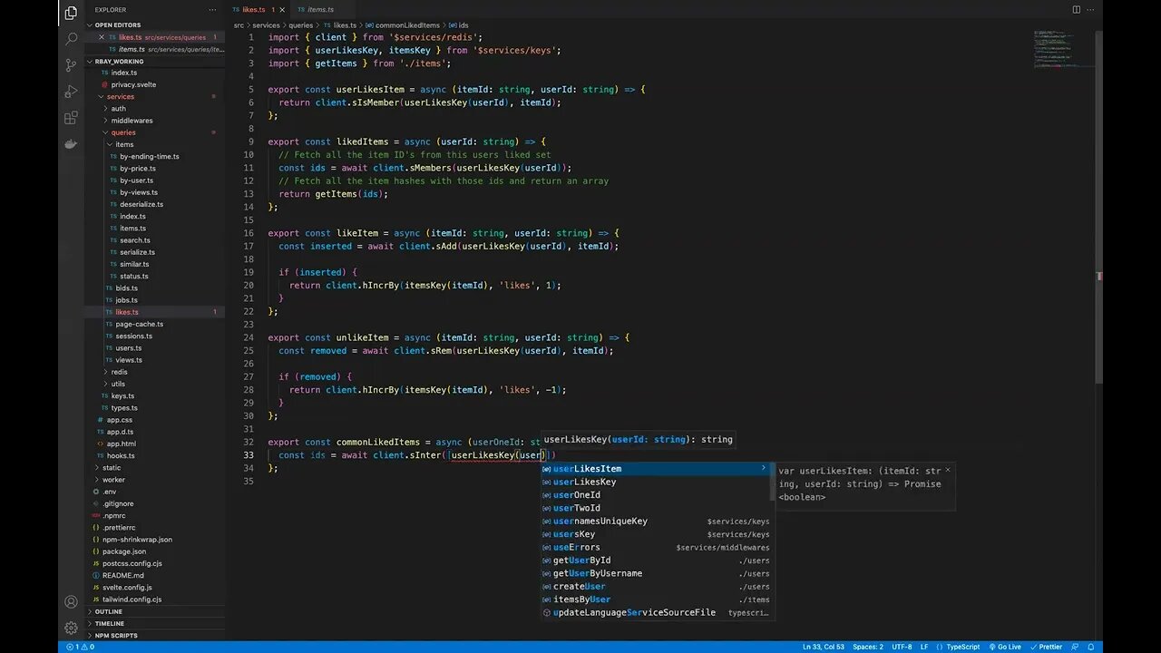The image size is (1161, 653).
Task: Click LF end-of-line indicator
Action: point(924,647)
